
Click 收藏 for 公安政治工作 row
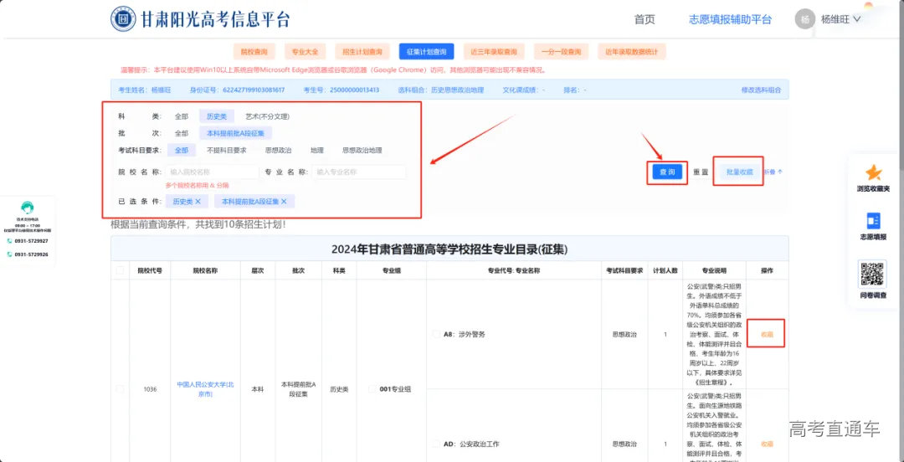pyautogui.click(x=766, y=444)
